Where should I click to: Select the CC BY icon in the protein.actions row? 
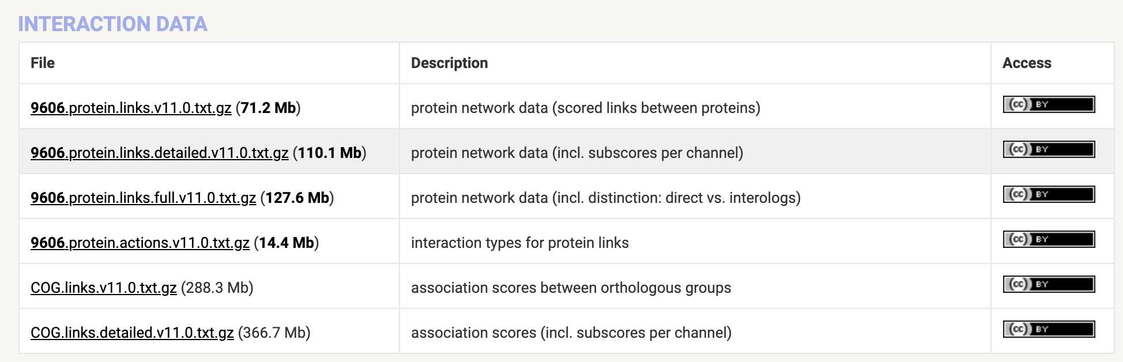point(1049,239)
